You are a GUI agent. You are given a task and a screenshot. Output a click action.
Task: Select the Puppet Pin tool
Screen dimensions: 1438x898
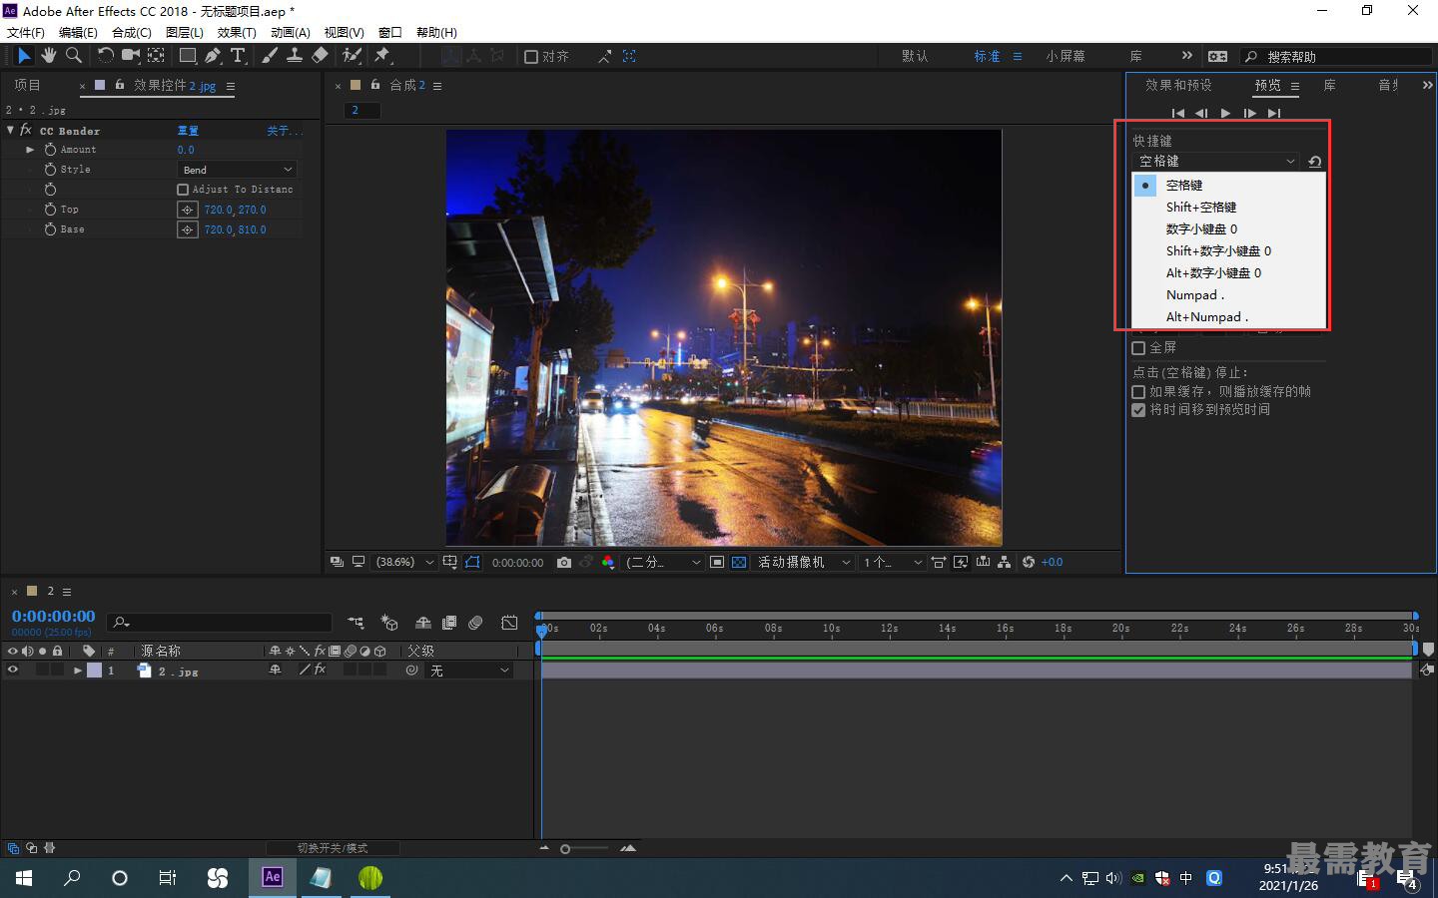pyautogui.click(x=381, y=56)
